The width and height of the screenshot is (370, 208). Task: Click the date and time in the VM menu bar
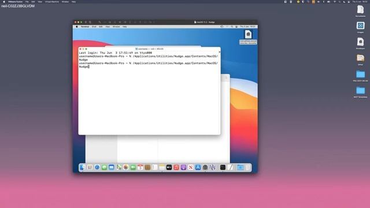247,27
